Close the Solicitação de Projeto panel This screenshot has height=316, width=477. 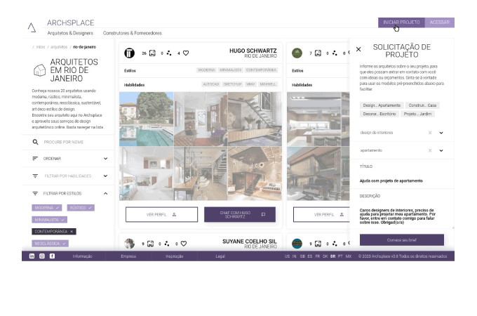pyautogui.click(x=358, y=49)
